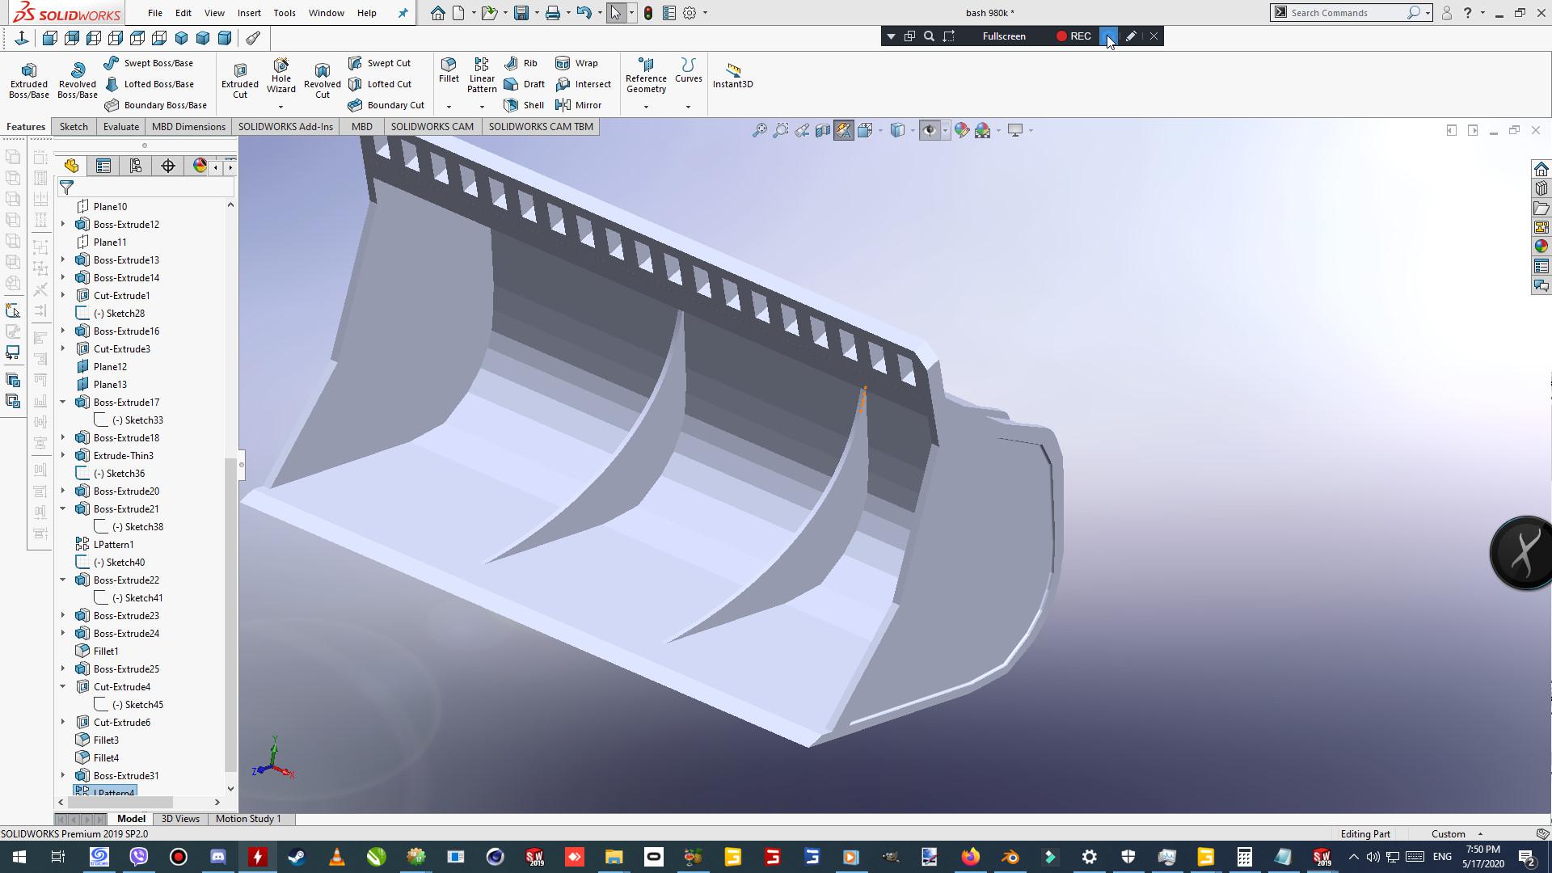Activate the Shell feature tool
The image size is (1552, 873).
click(x=524, y=105)
